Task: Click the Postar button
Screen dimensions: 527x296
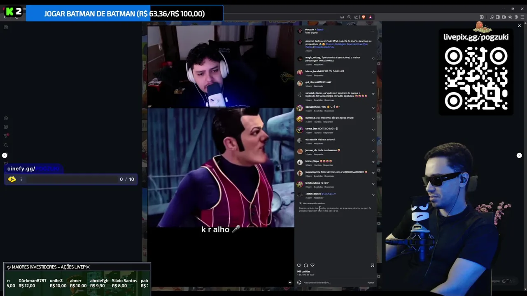Action: (x=371, y=282)
